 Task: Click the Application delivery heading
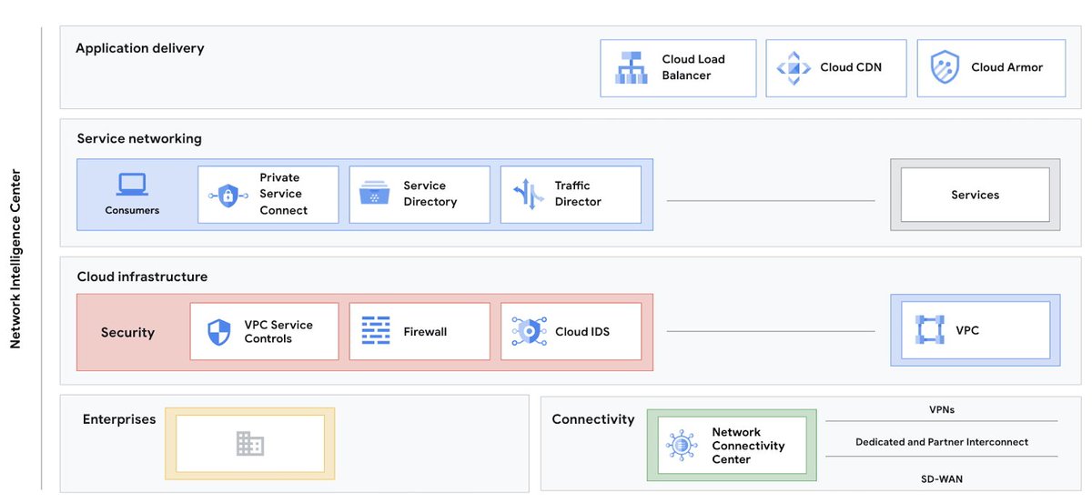[x=140, y=48]
